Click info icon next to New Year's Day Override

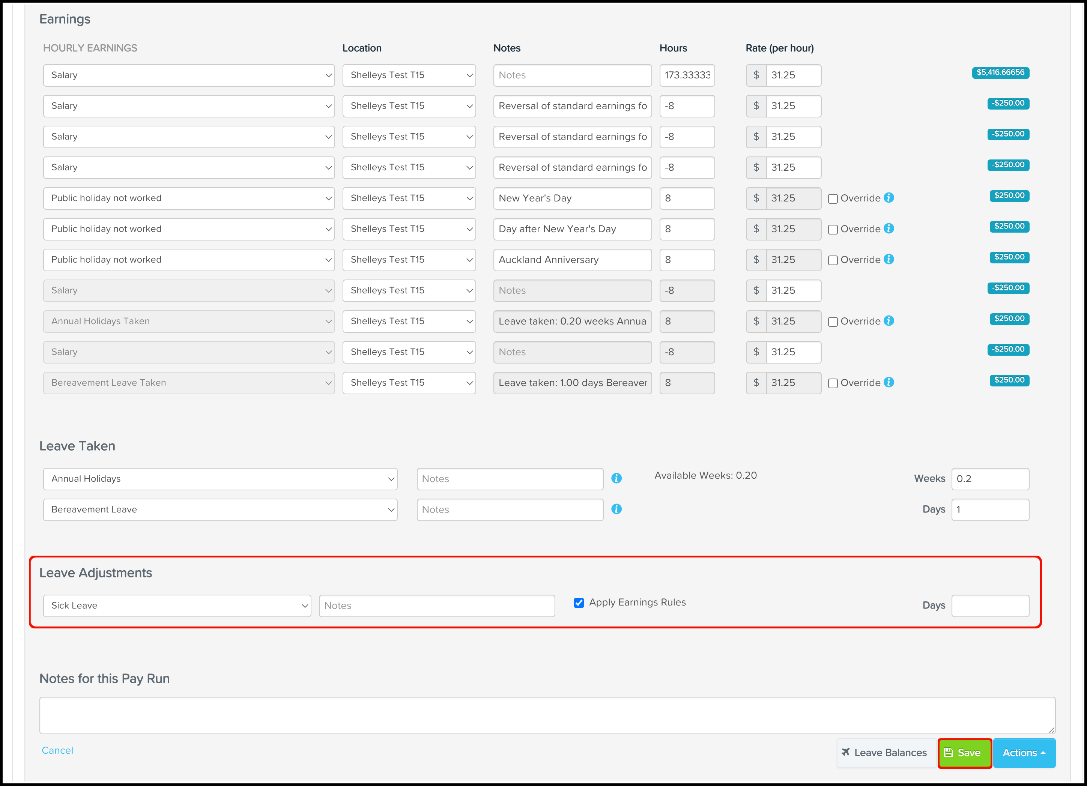[889, 198]
